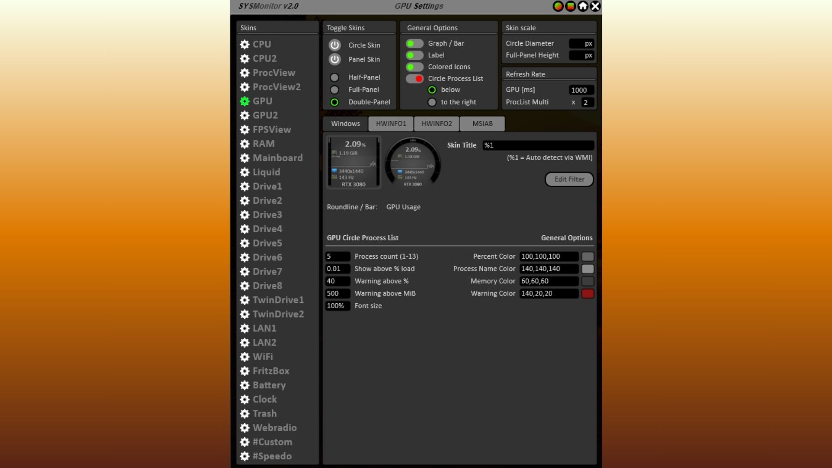Click the gear icon next to Drive4

[244, 229]
